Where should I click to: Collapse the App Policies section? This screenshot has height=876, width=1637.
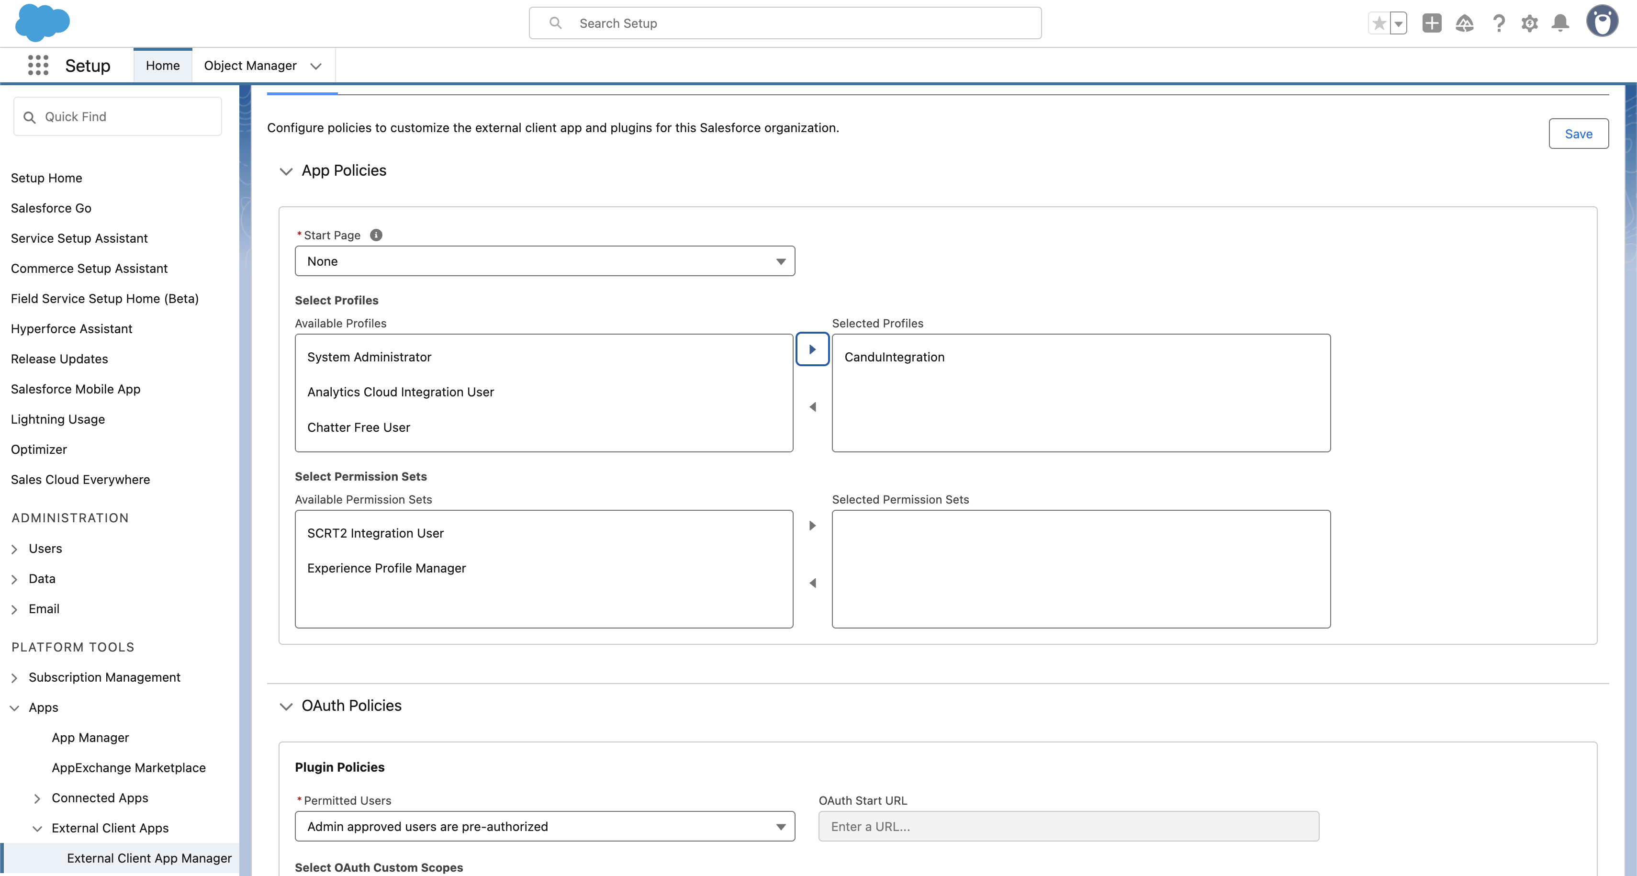coord(286,171)
